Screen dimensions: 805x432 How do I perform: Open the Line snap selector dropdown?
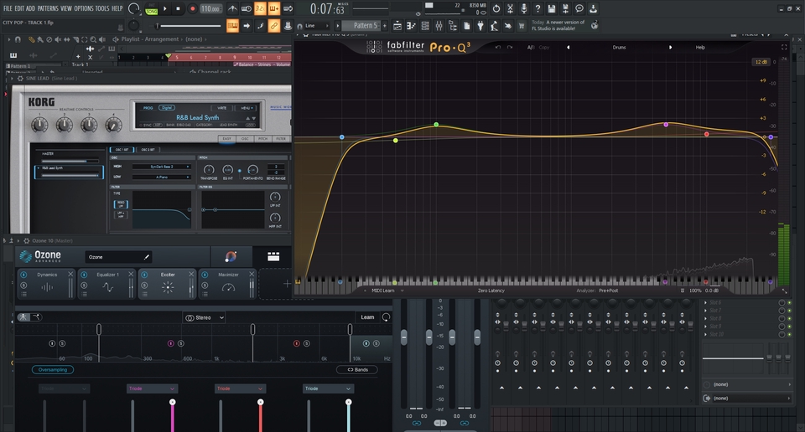[x=317, y=26]
